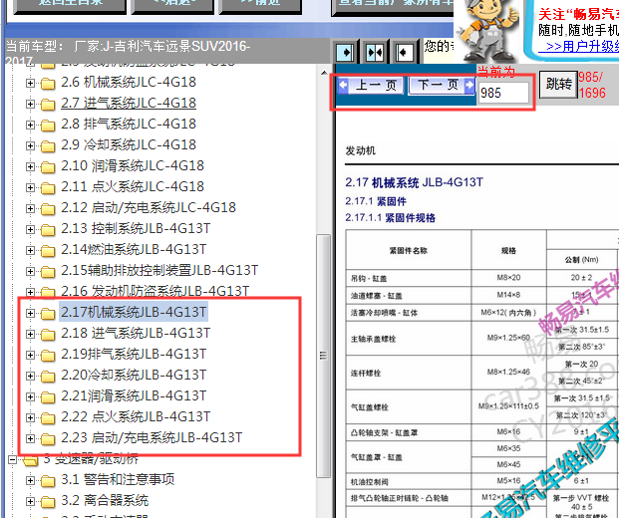Click folder icon of 2.22 点火系统JLB-4G13T
619x518 pixels.
(48, 418)
